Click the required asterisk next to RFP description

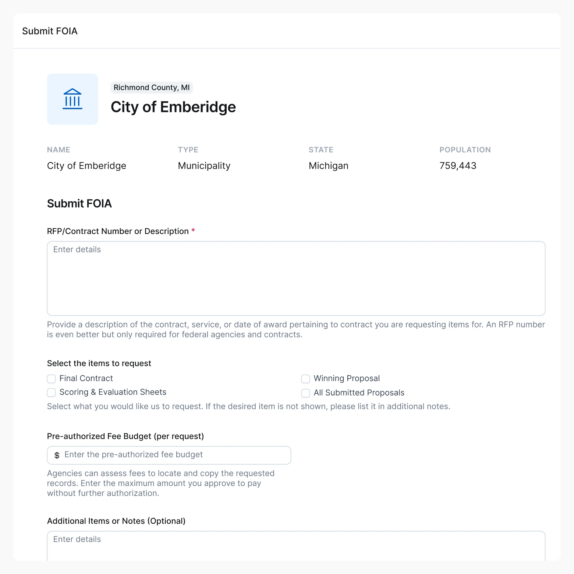pyautogui.click(x=193, y=231)
